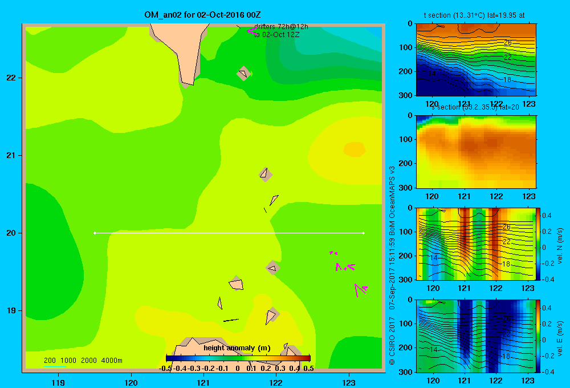Click the map title "OM_an02 for 02-Oct-2016 00Z"
This screenshot has width=570, height=388.
pyautogui.click(x=202, y=15)
